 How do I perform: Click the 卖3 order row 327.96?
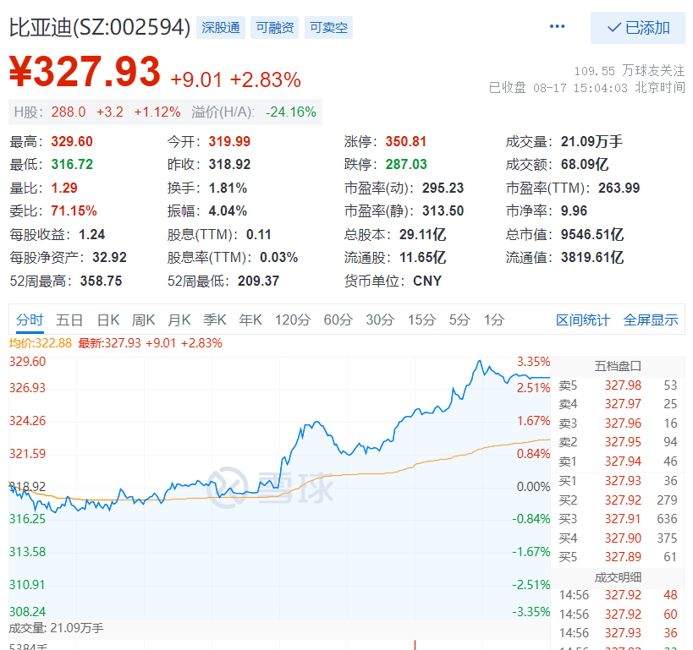(618, 423)
